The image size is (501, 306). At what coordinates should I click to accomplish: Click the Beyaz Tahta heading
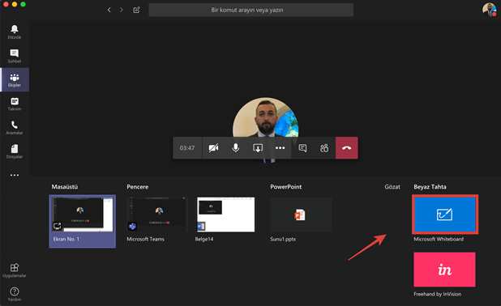tap(430, 187)
